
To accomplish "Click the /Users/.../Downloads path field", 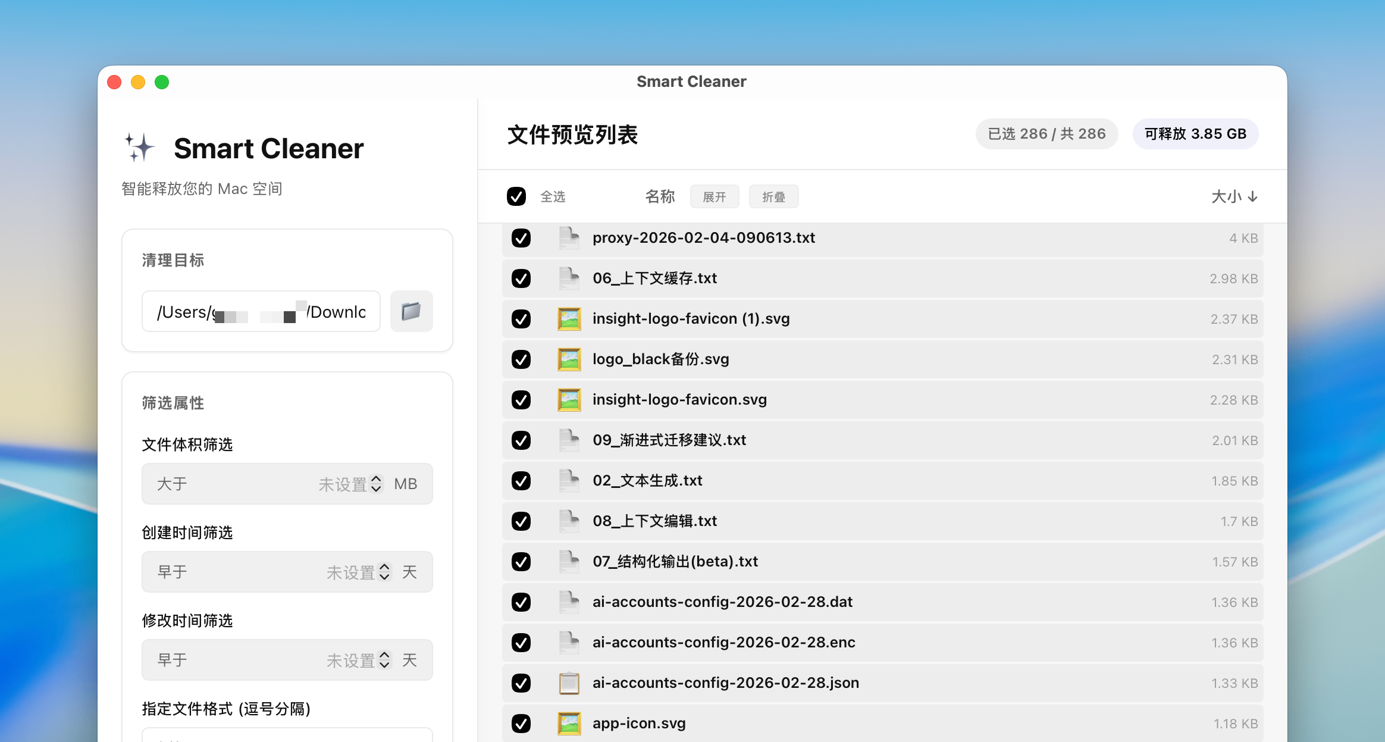I will pyautogui.click(x=261, y=311).
